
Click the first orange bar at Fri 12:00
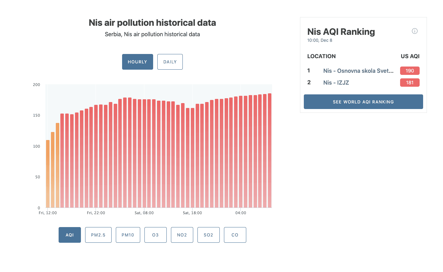(x=48, y=174)
